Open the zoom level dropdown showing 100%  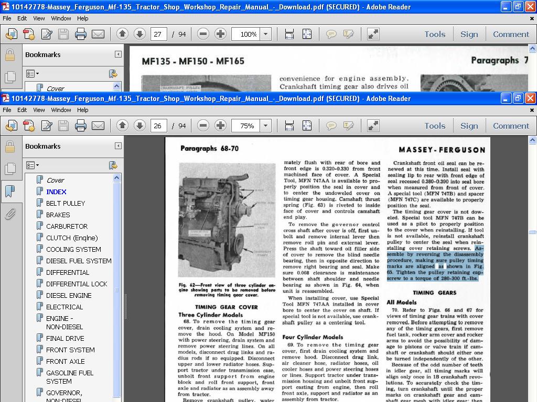point(265,34)
